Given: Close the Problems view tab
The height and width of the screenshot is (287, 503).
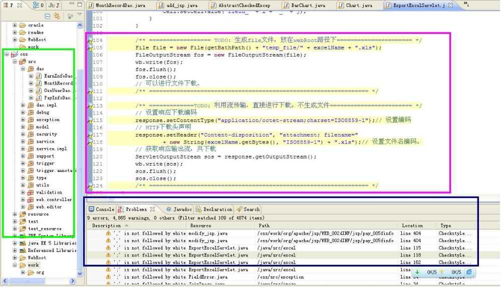Looking at the screenshot, I should [x=152, y=209].
